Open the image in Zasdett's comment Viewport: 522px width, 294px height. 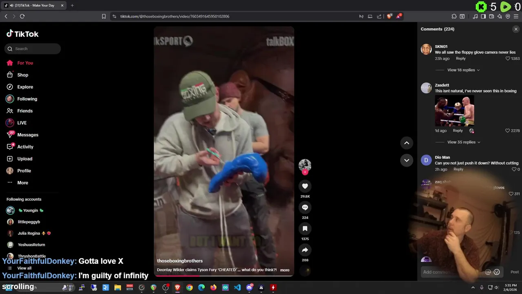(x=454, y=111)
